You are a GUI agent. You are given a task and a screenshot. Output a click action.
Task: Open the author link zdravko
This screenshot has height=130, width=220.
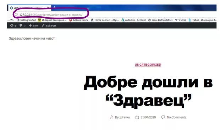click(125, 117)
